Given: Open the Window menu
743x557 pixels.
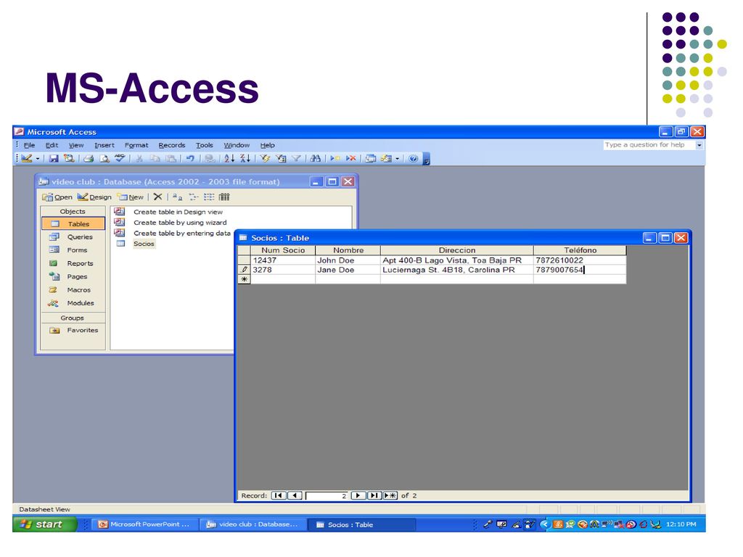Looking at the screenshot, I should click(x=237, y=145).
